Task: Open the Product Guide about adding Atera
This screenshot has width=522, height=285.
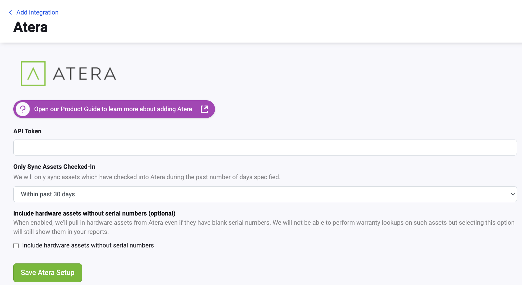Action: pos(114,109)
